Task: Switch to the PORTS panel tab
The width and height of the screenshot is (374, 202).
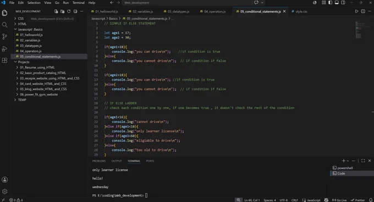Action: click(x=150, y=161)
